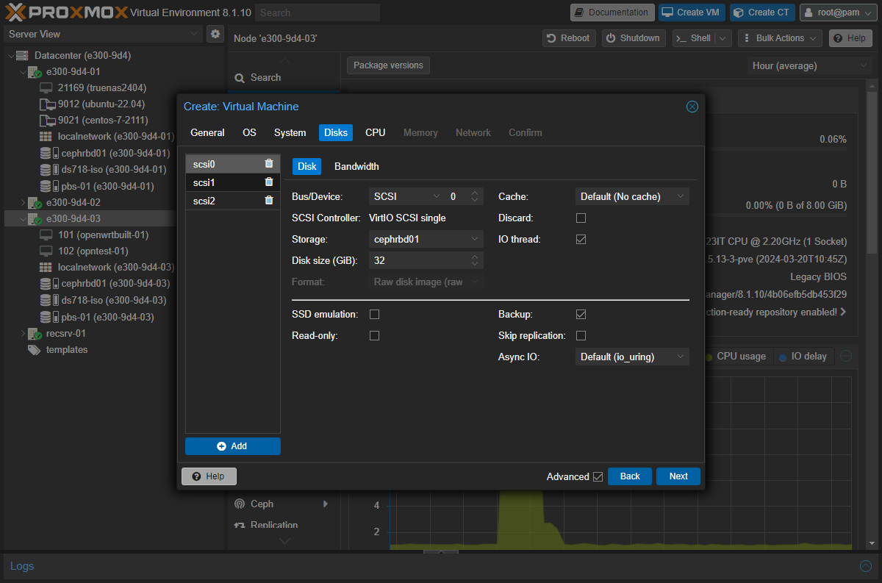Enable Skip replication checkbox
882x583 pixels.
pos(581,335)
